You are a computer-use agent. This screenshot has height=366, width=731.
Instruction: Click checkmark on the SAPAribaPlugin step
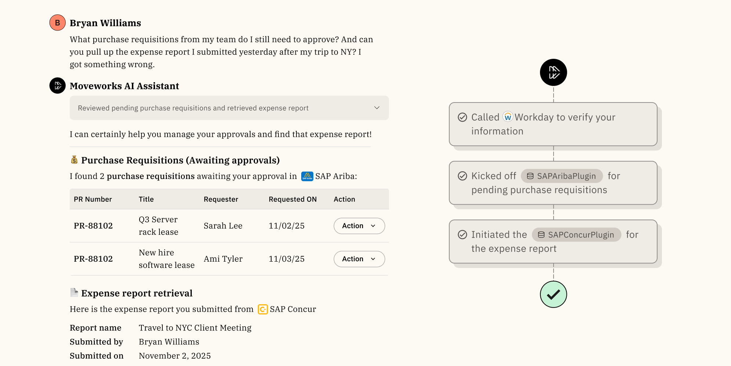click(462, 176)
